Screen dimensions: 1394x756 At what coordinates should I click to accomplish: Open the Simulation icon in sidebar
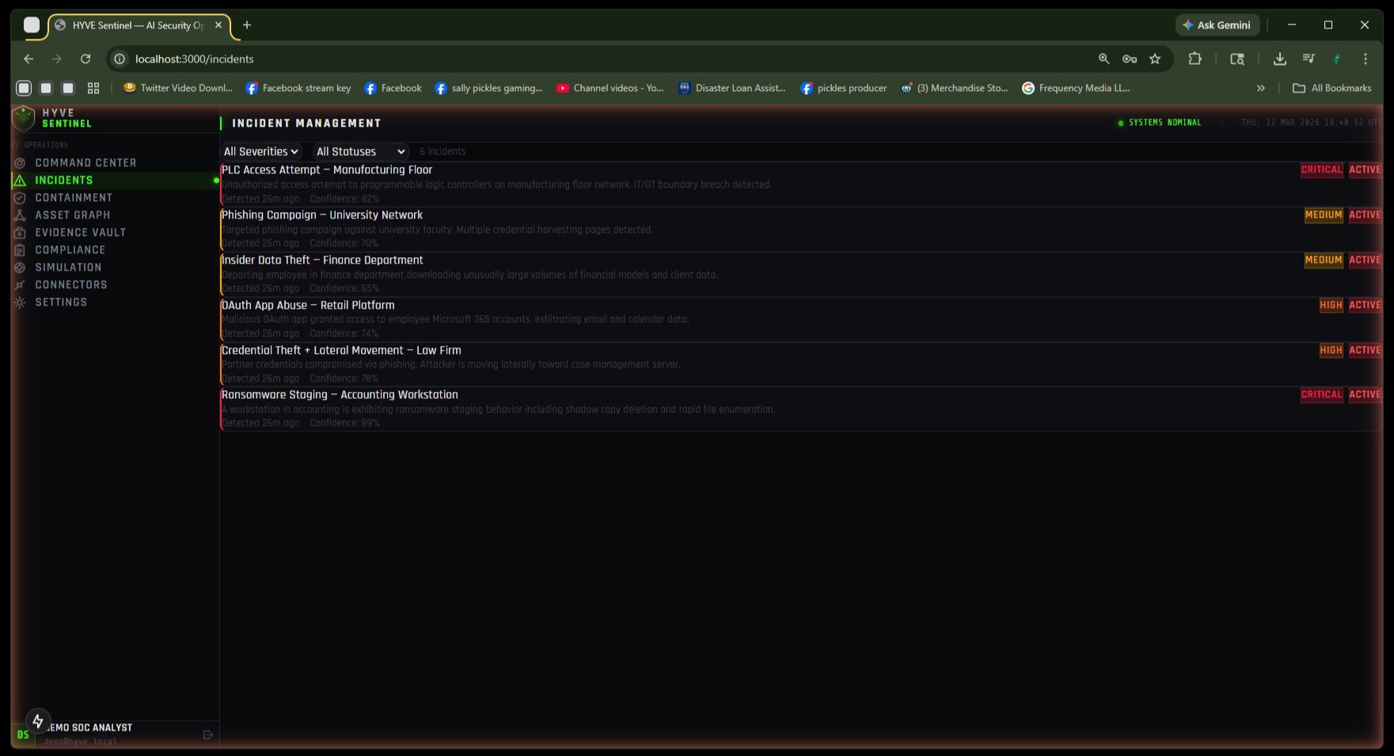click(x=20, y=268)
